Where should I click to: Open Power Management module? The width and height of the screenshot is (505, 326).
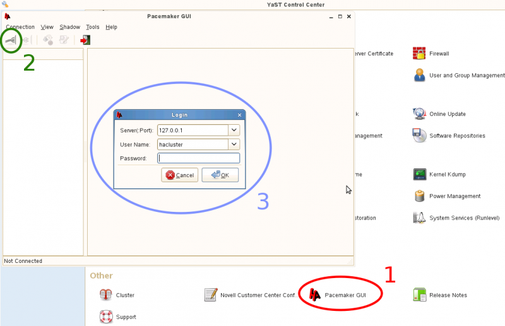pos(447,196)
